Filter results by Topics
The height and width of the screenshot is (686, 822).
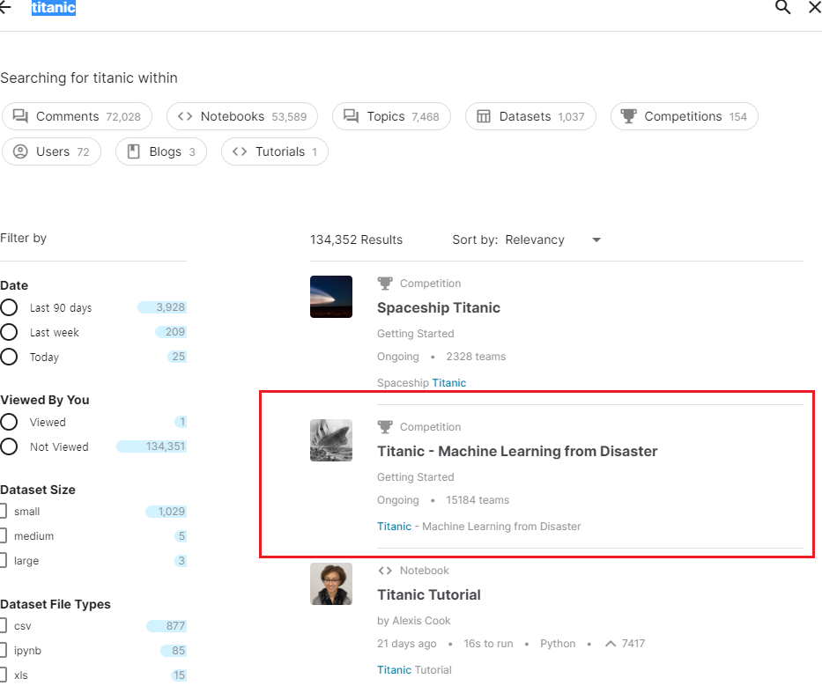click(391, 116)
